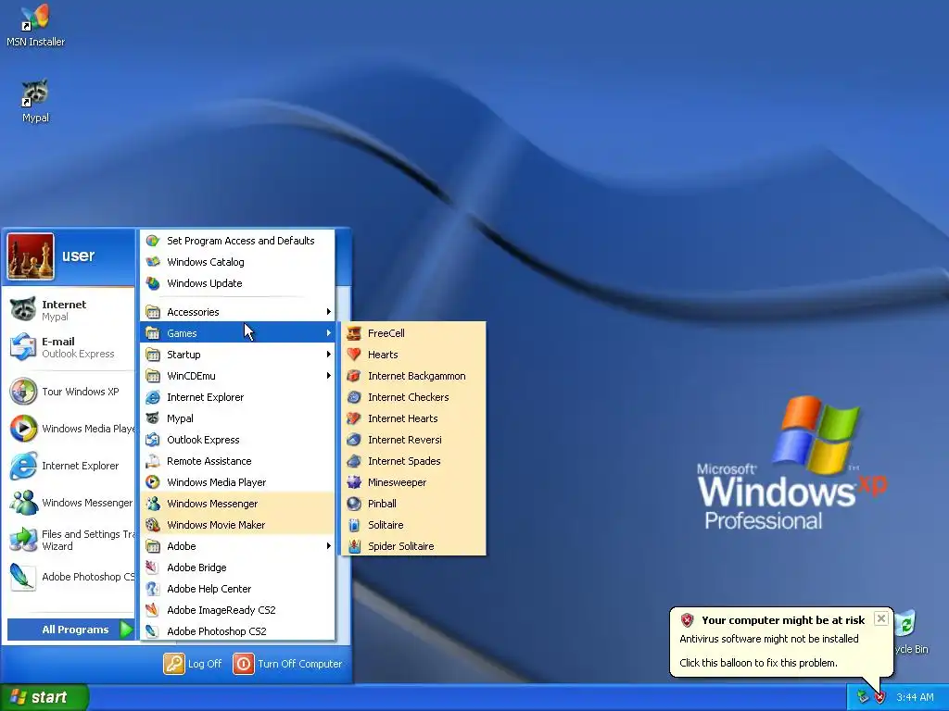
Task: Click Windows Media Player in All Programs
Action: [237, 481]
